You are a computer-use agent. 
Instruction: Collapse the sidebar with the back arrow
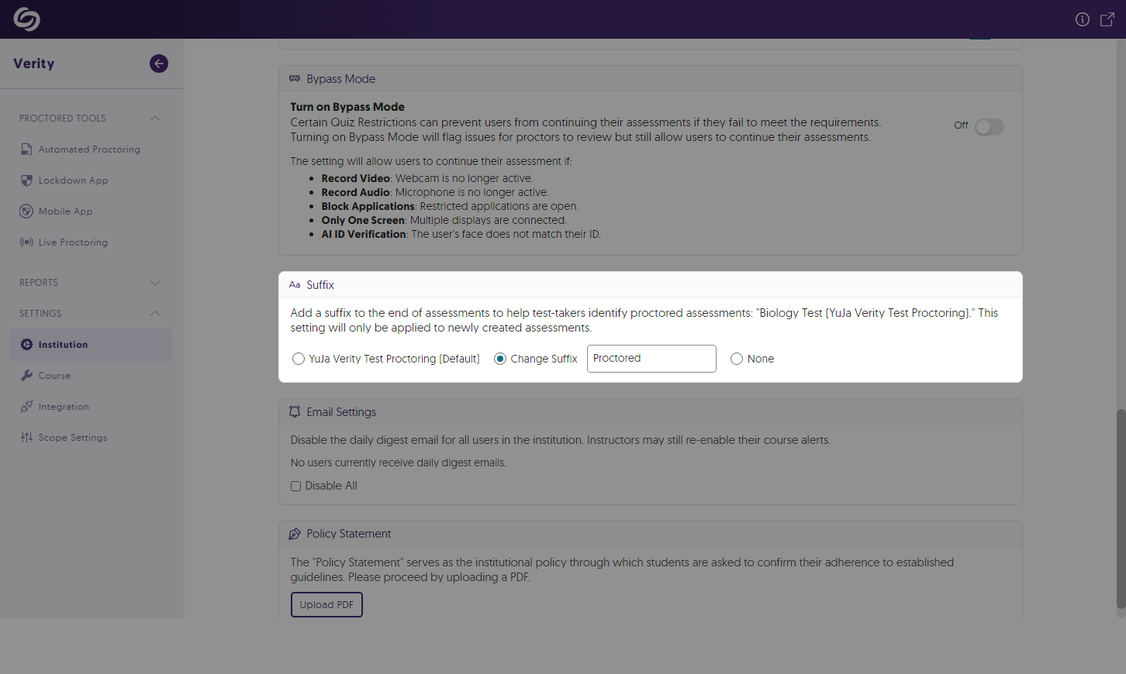coord(159,64)
